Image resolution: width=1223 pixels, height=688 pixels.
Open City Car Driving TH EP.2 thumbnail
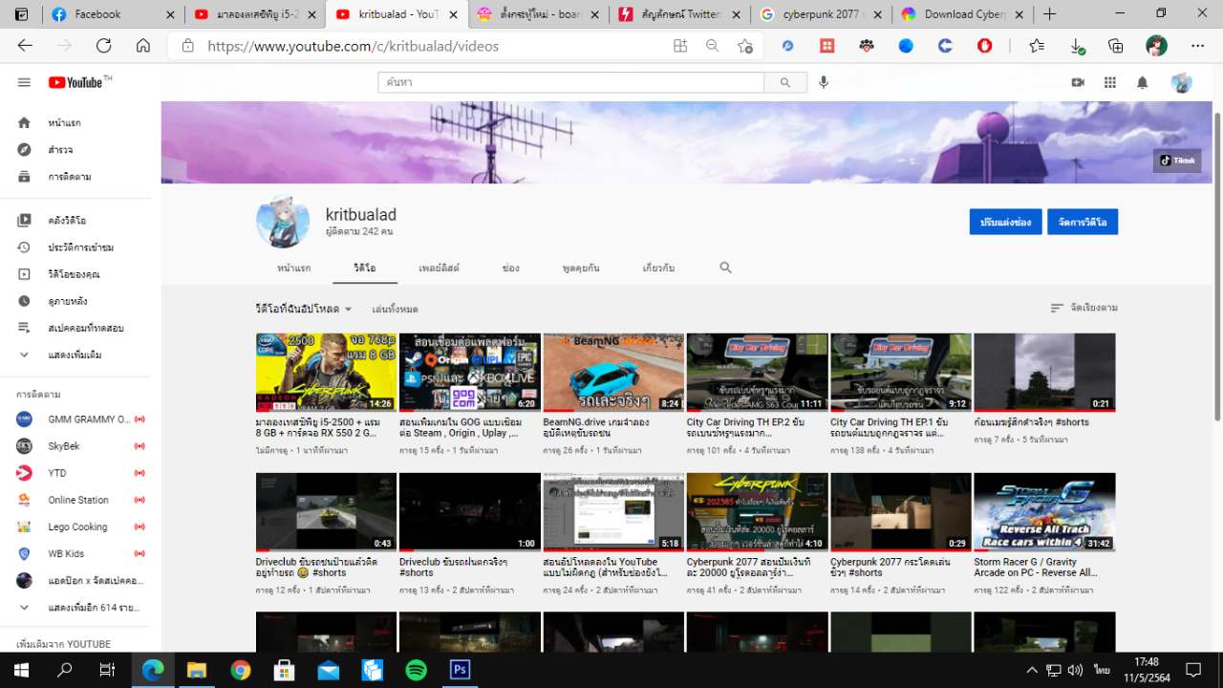(x=757, y=373)
